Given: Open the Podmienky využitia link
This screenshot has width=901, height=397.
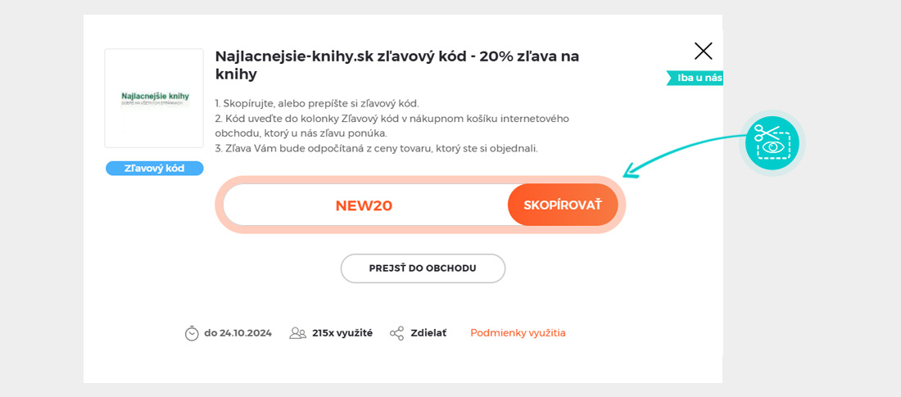Looking at the screenshot, I should (518, 333).
